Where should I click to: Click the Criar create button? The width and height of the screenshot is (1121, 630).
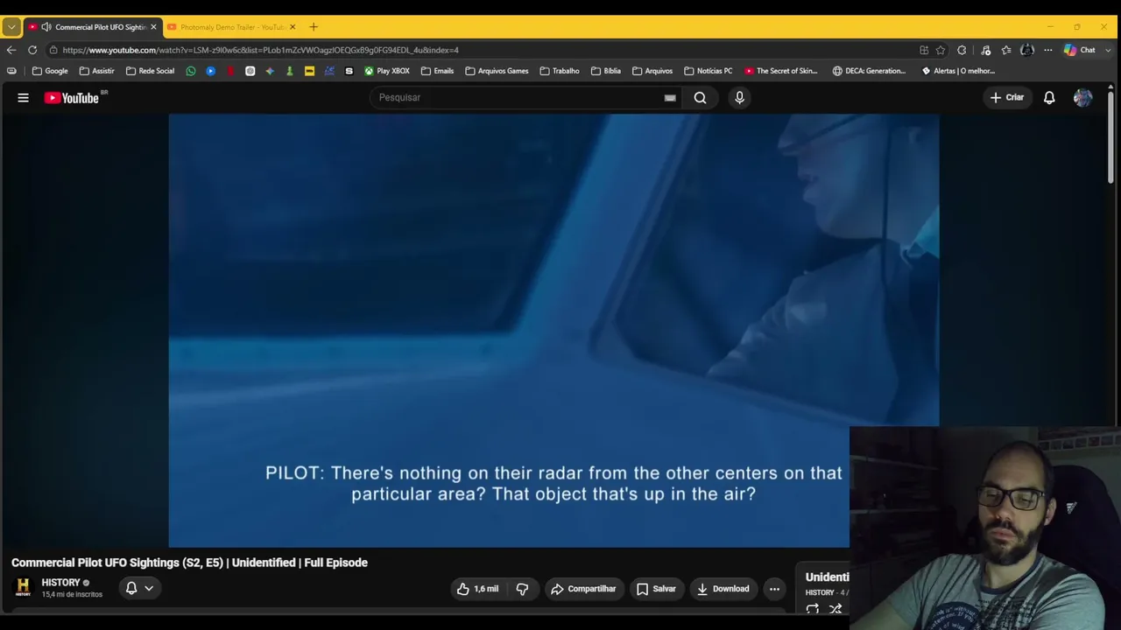(1006, 98)
